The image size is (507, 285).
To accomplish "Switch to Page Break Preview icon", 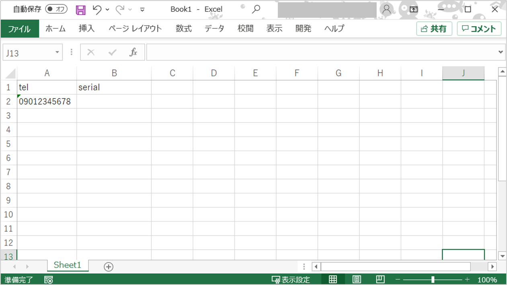I will point(380,280).
